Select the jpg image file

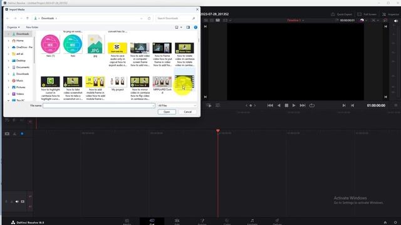(x=95, y=46)
